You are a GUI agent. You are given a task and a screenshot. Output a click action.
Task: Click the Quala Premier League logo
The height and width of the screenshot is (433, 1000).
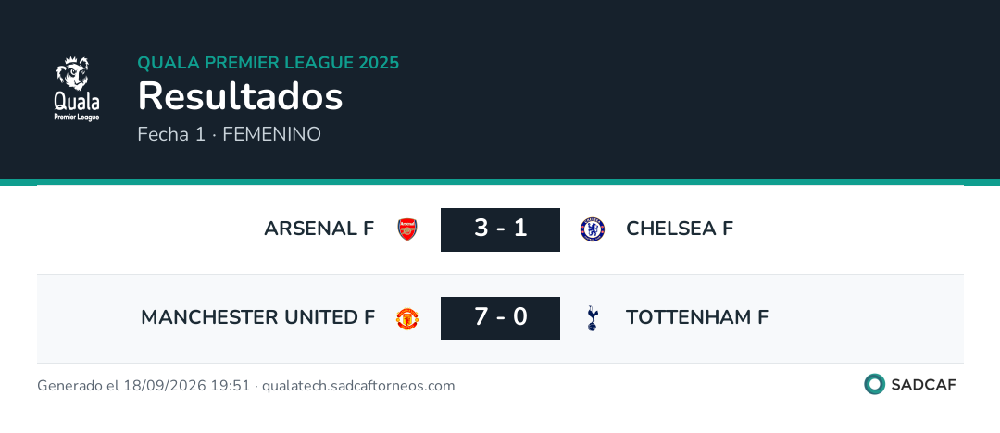pos(77,89)
